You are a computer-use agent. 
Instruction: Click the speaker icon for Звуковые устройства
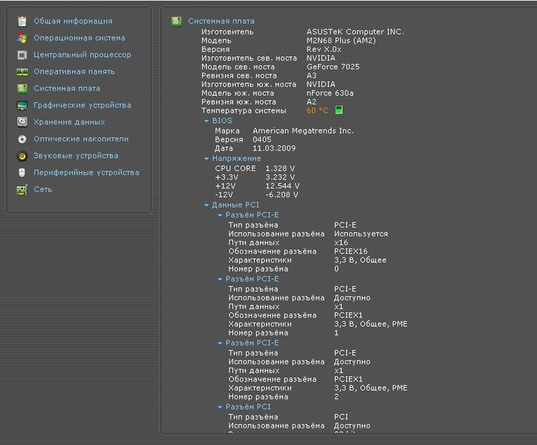22,156
